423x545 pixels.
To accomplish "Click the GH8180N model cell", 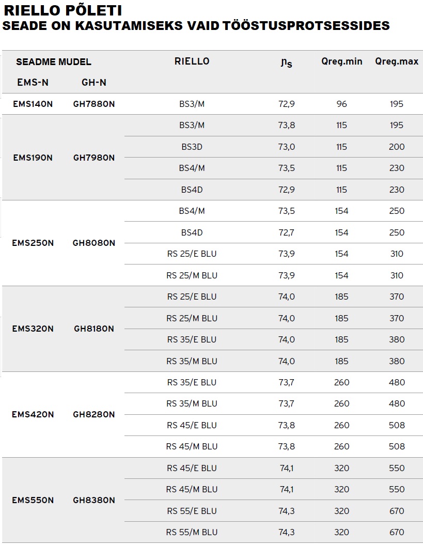I will pos(94,329).
